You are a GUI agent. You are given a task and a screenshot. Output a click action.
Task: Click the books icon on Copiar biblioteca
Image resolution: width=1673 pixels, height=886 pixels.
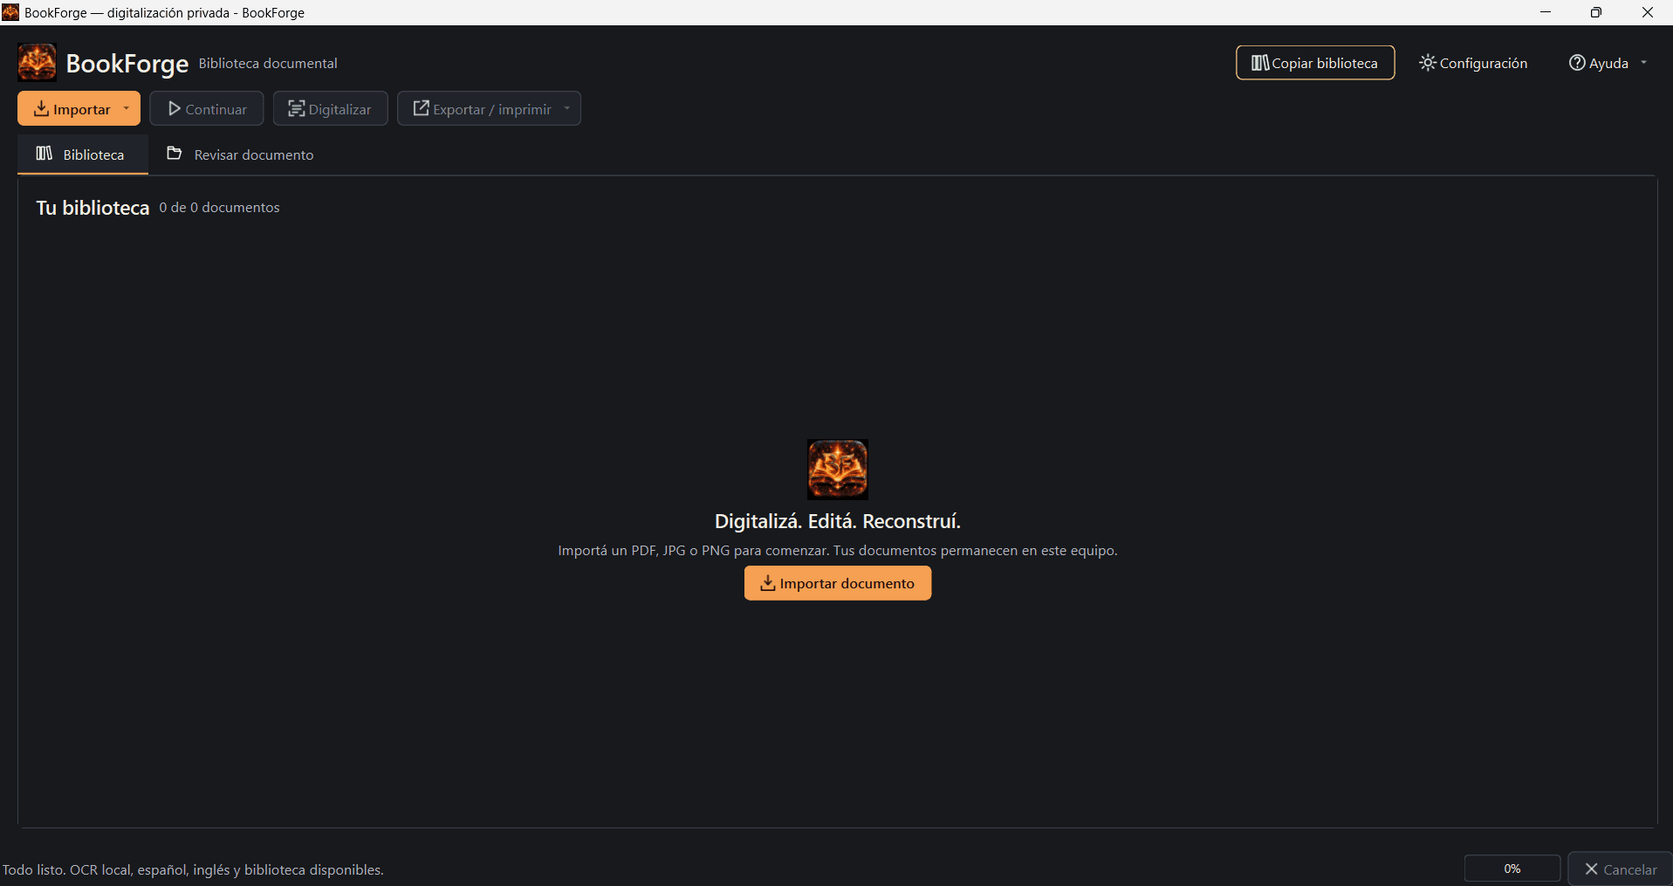(1260, 63)
